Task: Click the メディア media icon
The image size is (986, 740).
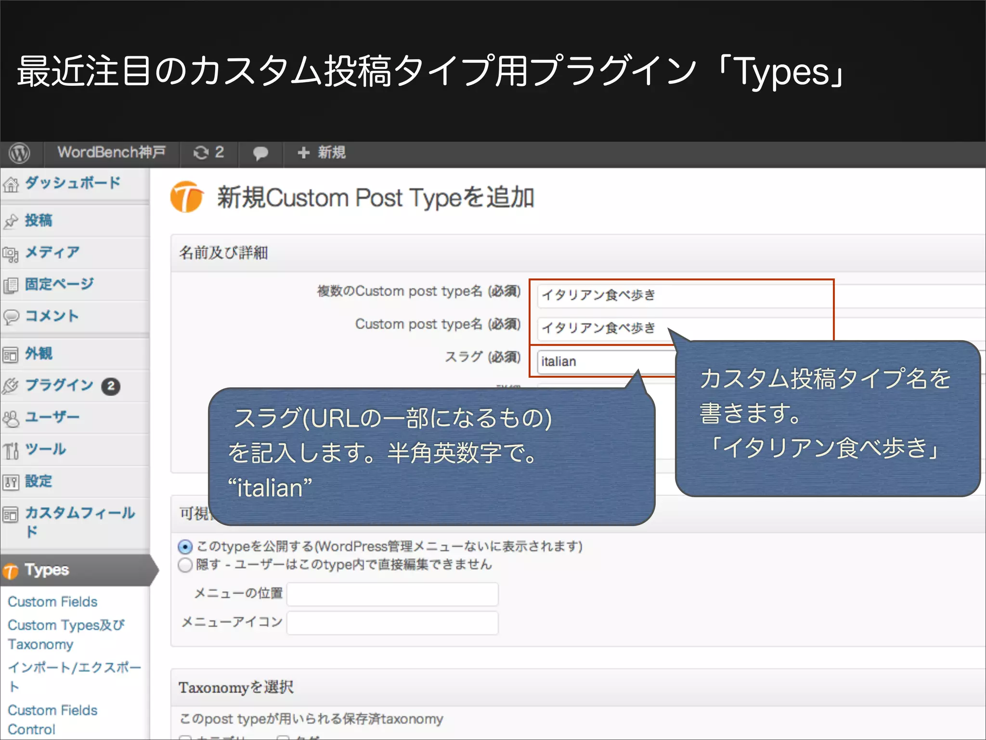Action: [x=11, y=254]
